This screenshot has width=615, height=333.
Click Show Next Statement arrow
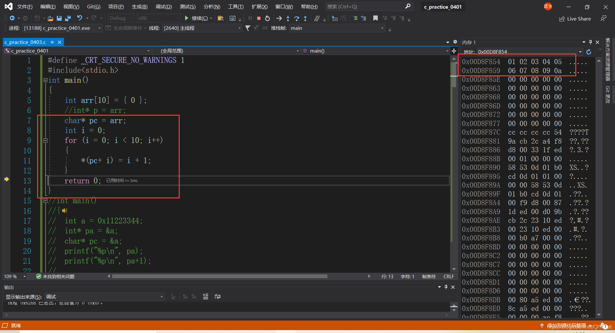click(279, 18)
